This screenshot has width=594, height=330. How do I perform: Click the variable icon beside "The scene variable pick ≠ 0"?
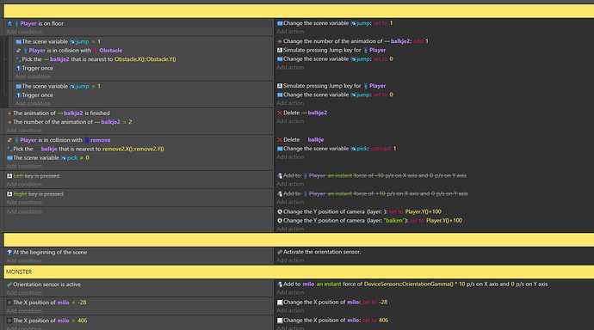[9, 158]
